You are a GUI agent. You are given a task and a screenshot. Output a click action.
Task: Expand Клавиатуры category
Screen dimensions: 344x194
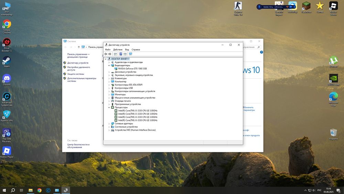[109, 79]
